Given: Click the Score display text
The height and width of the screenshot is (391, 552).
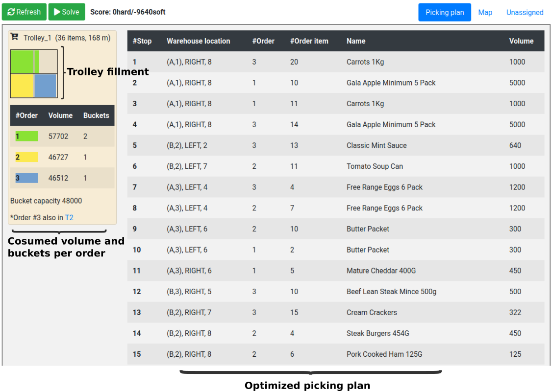Looking at the screenshot, I should click(x=128, y=12).
